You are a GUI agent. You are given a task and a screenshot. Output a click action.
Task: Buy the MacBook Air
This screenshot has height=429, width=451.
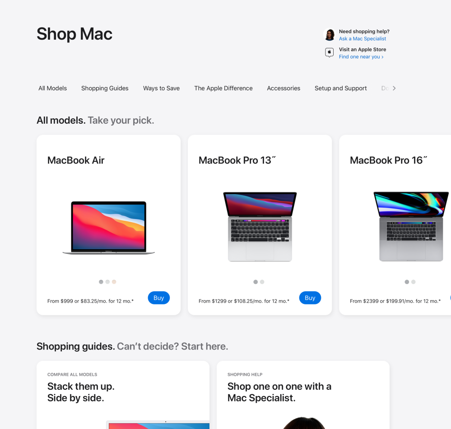[159, 298]
